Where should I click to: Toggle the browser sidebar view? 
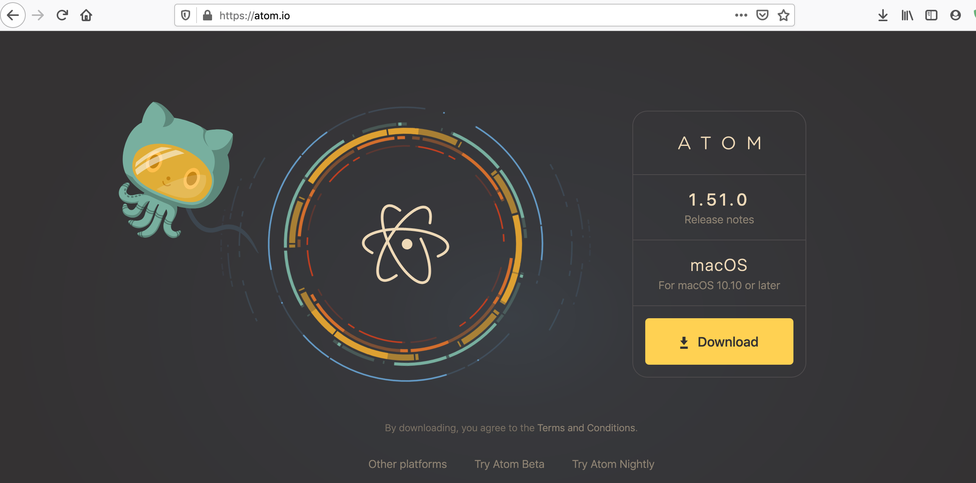[931, 15]
